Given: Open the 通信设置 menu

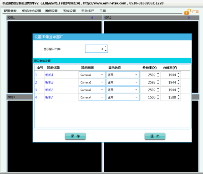Looking at the screenshot, I should point(51,11).
